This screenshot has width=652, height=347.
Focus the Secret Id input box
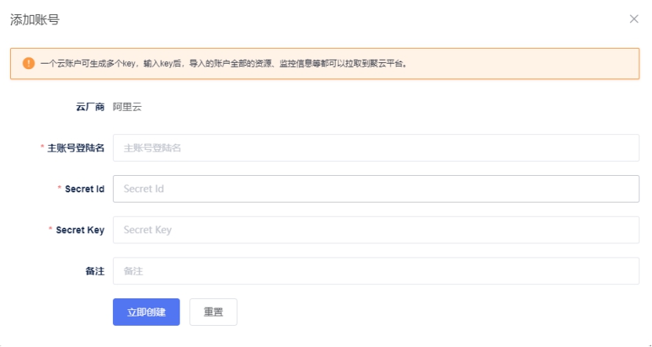coord(376,188)
